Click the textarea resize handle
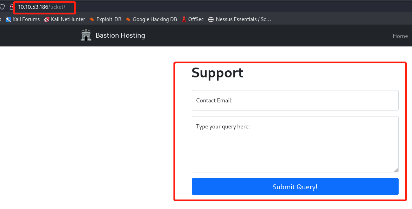Screen dimensions: 412x209 click(396, 170)
